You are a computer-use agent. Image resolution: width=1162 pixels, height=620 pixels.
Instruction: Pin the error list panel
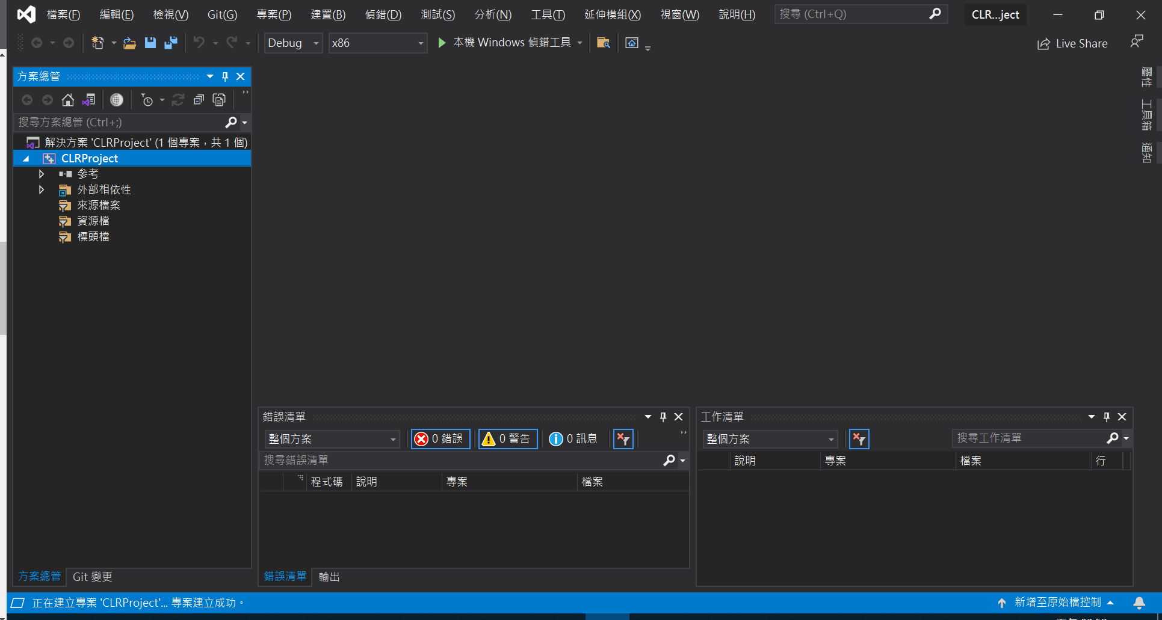(663, 417)
